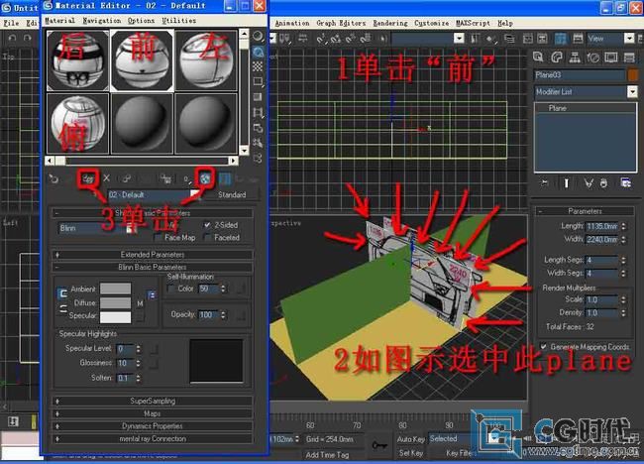Select the first material sample slot sphere
Image resolution: width=644 pixels, height=464 pixels.
[78, 60]
